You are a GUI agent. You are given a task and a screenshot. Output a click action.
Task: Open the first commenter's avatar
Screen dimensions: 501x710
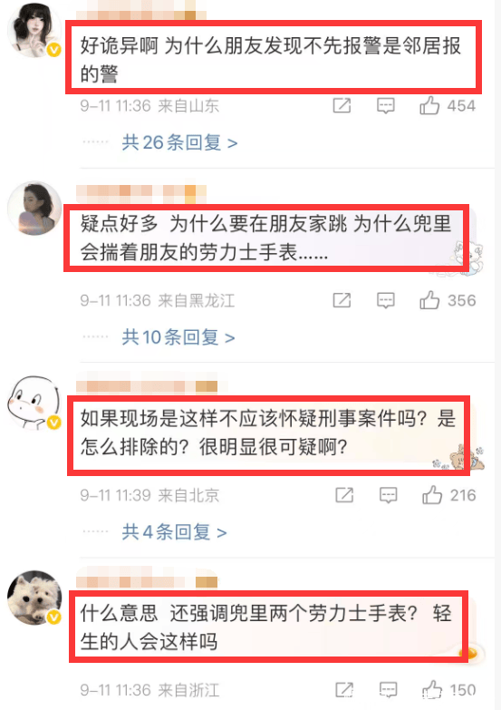(x=34, y=30)
